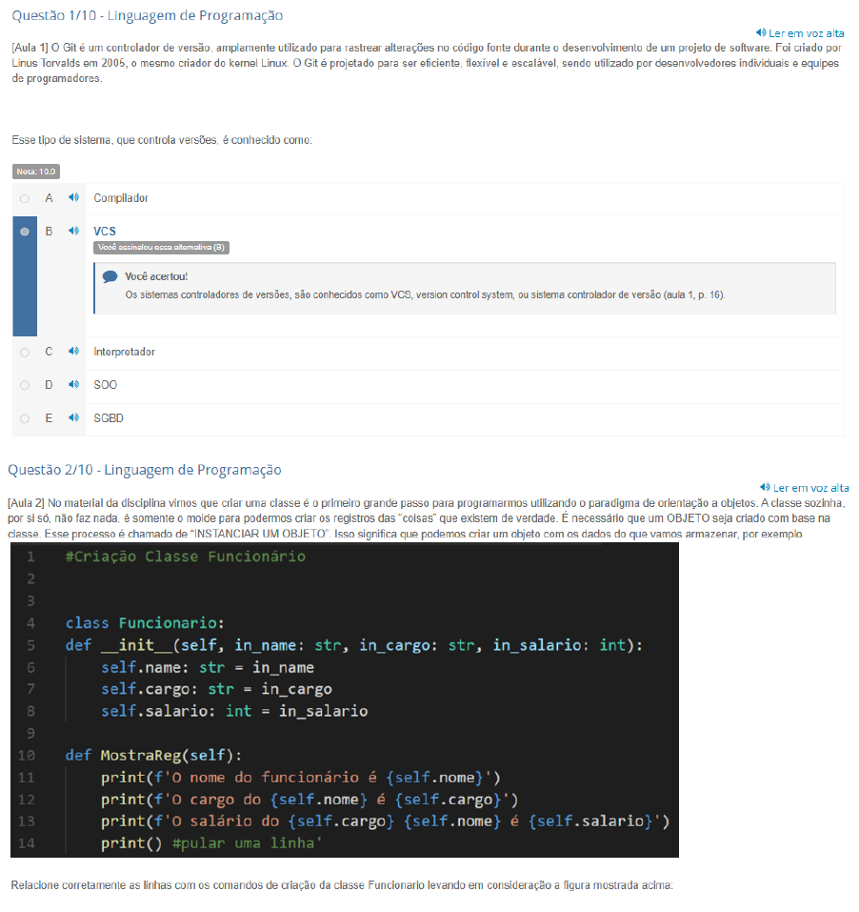
Task: Click the "Interpretador" answer text
Action: coord(124,352)
